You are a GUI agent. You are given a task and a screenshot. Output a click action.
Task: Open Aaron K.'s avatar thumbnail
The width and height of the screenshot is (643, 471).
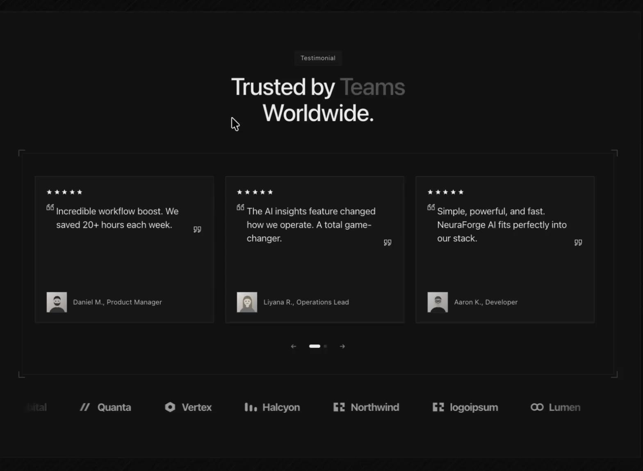tap(438, 302)
